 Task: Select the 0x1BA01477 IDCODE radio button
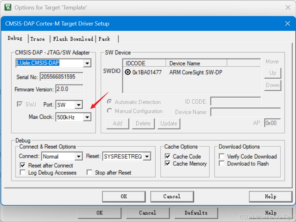point(128,72)
